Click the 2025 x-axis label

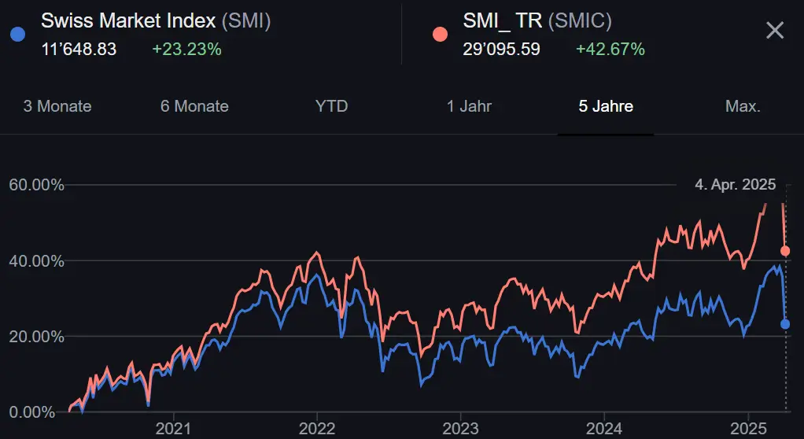coord(747,428)
